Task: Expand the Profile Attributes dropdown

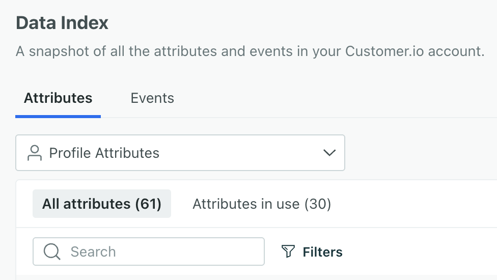Action: coord(180,153)
